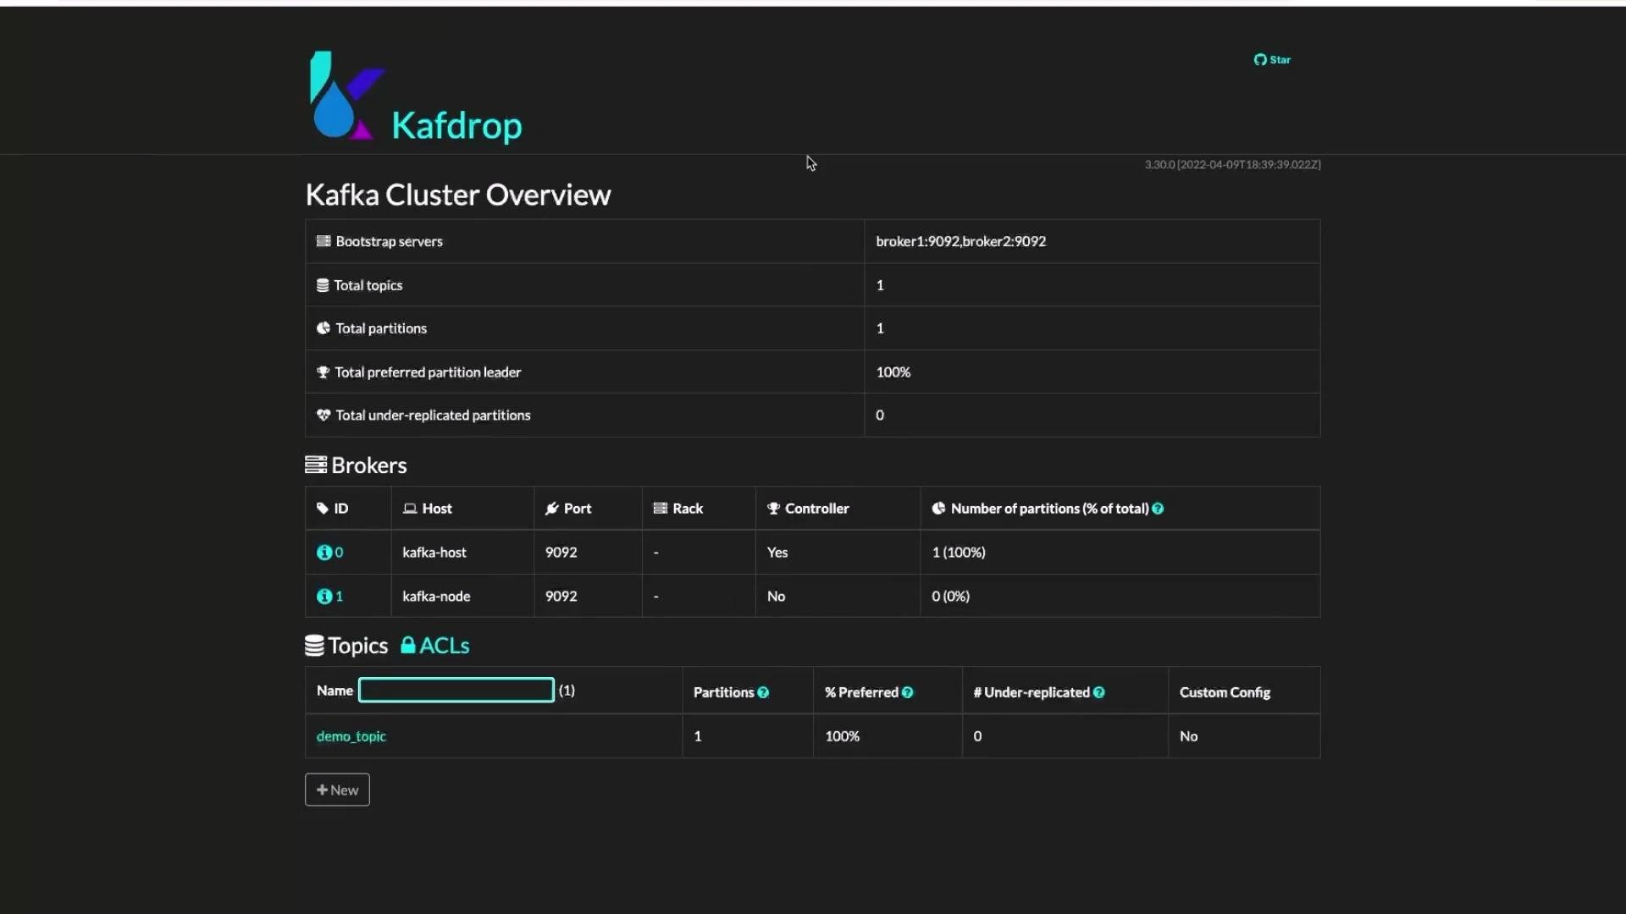Open help icon next to Partitions
This screenshot has height=914, width=1626.
[x=763, y=692]
